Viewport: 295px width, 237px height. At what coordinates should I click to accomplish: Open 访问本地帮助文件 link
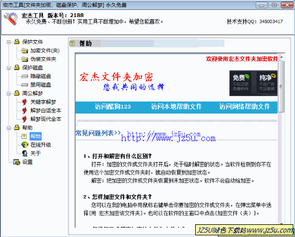click(x=176, y=107)
